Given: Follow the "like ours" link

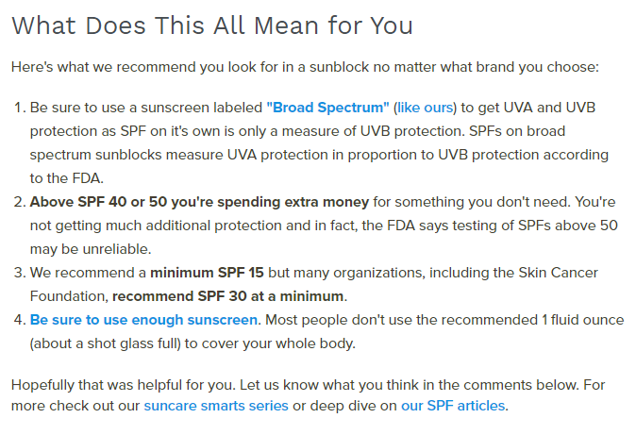Looking at the screenshot, I should point(425,108).
